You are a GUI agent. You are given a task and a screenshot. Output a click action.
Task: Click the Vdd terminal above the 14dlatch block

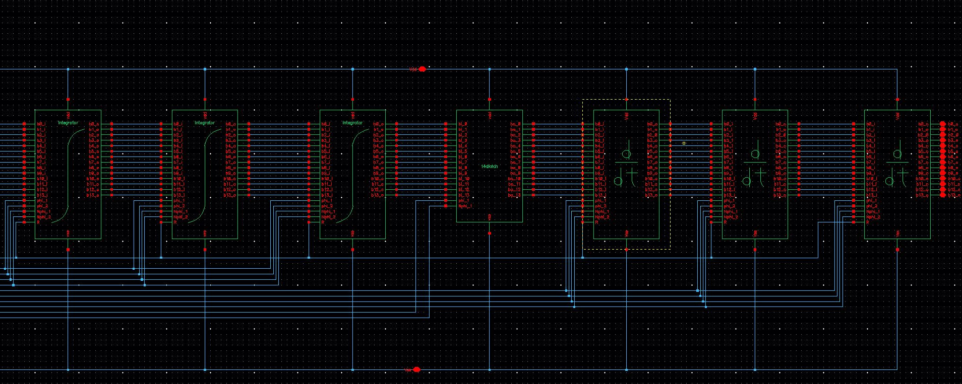489,100
